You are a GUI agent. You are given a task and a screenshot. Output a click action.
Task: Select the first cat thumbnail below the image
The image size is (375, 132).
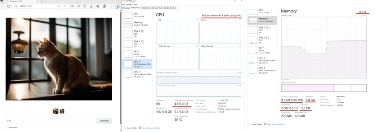(56, 111)
